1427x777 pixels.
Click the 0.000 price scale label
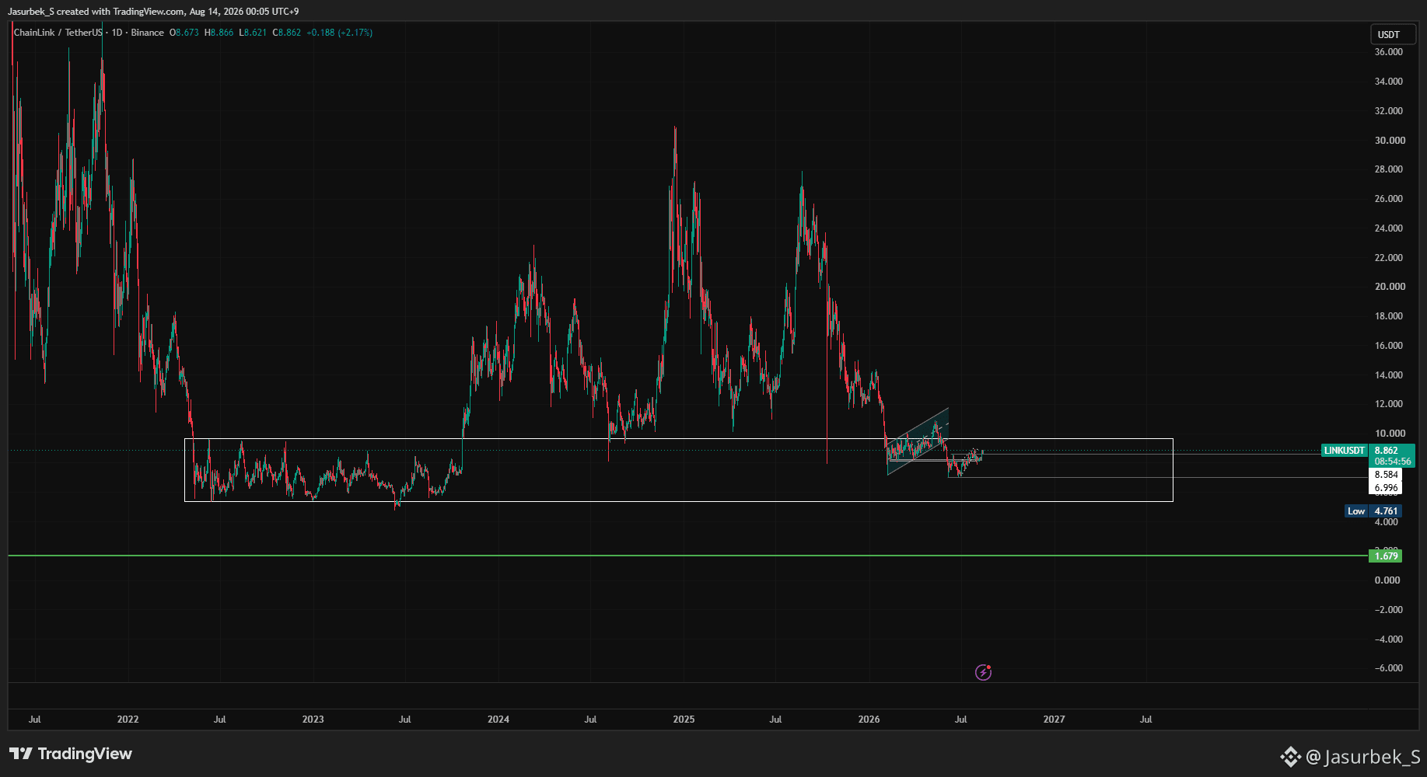tap(1387, 580)
